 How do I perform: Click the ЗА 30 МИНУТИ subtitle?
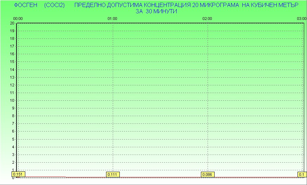point(156,11)
